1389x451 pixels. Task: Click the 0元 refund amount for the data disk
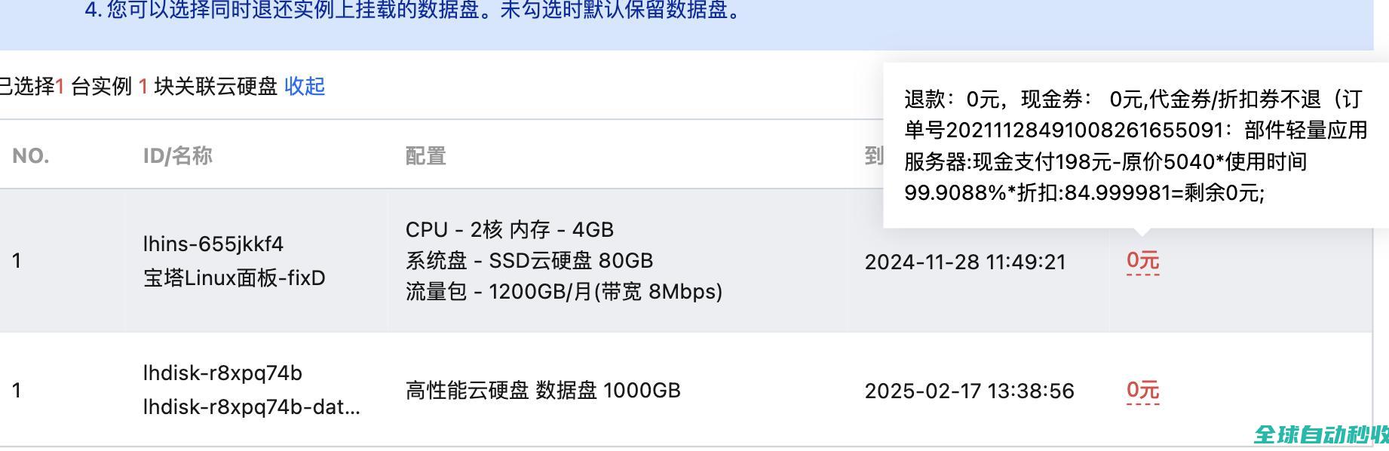(x=1142, y=391)
